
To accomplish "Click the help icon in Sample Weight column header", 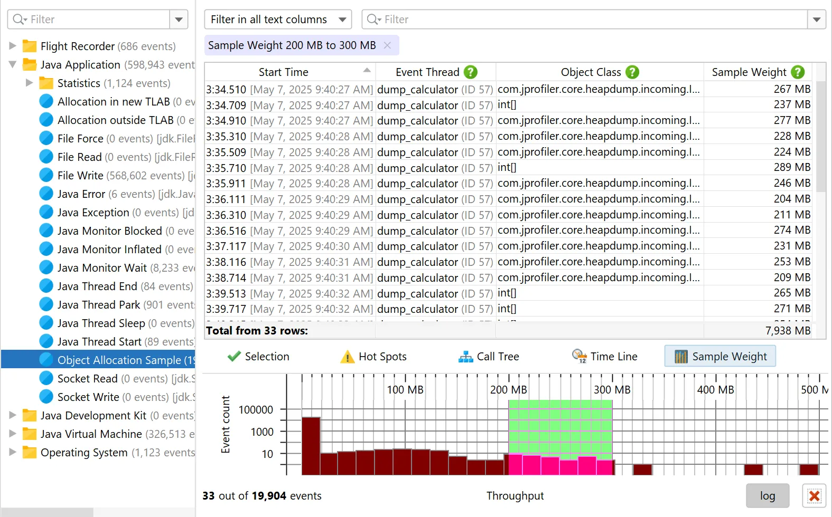I will tap(798, 72).
